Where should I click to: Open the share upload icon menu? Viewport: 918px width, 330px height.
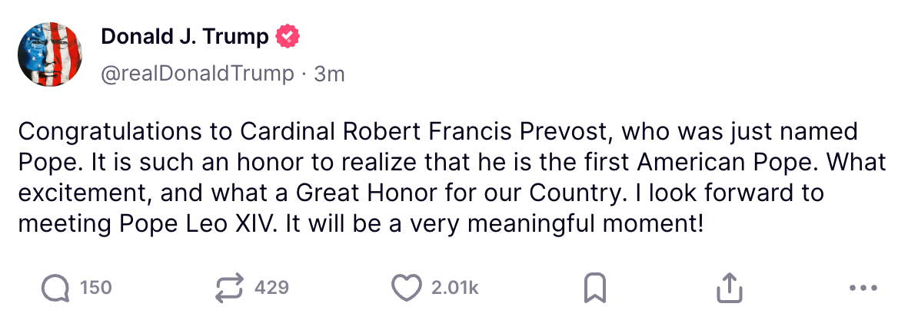pyautogui.click(x=729, y=289)
